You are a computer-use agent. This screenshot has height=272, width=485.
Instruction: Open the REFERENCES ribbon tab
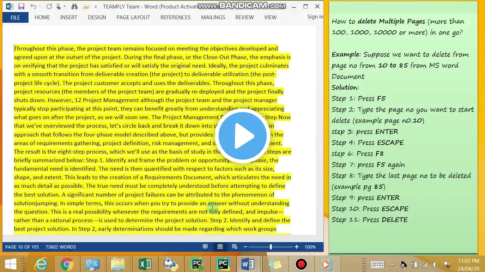coord(175,17)
